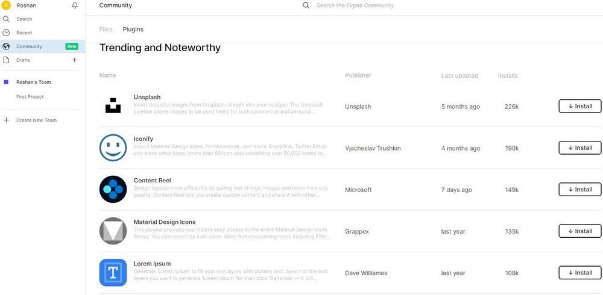Click the Roshan profile avatar
The width and height of the screenshot is (603, 295).
point(6,5)
